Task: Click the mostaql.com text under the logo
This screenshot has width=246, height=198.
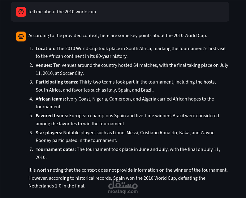Action: 123,192
